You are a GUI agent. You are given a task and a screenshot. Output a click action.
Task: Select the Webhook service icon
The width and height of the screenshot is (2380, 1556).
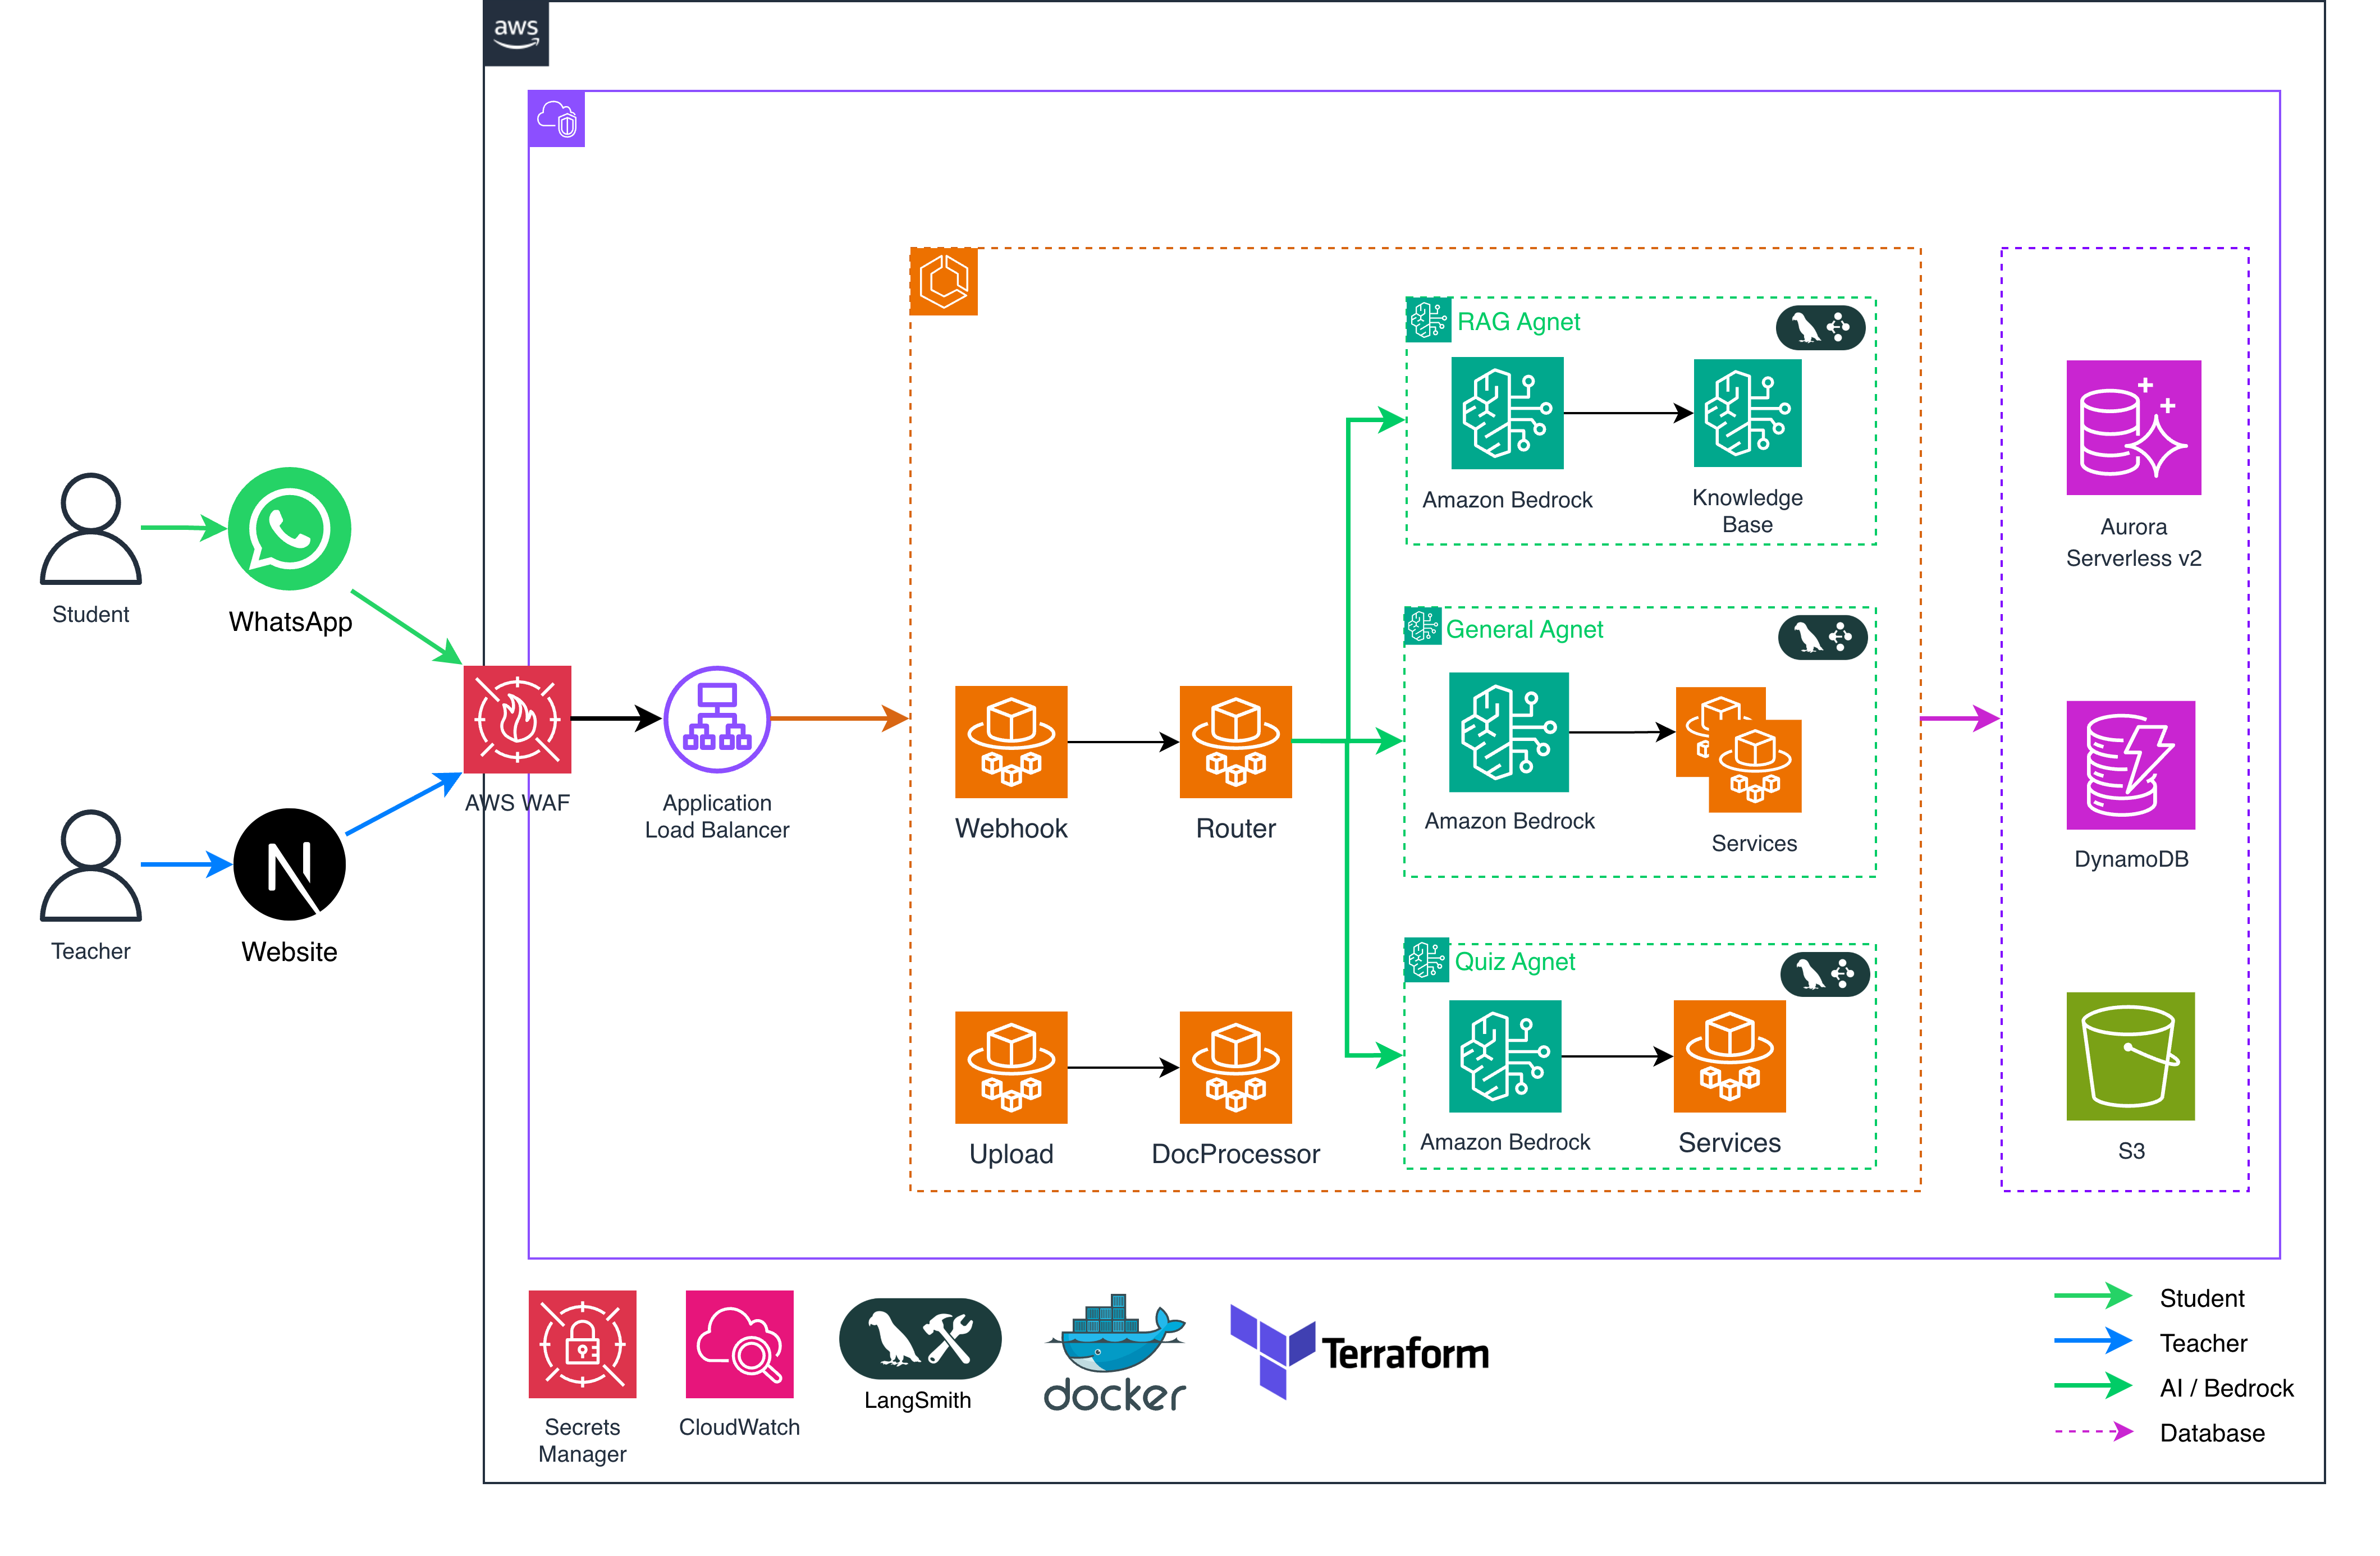(1011, 742)
